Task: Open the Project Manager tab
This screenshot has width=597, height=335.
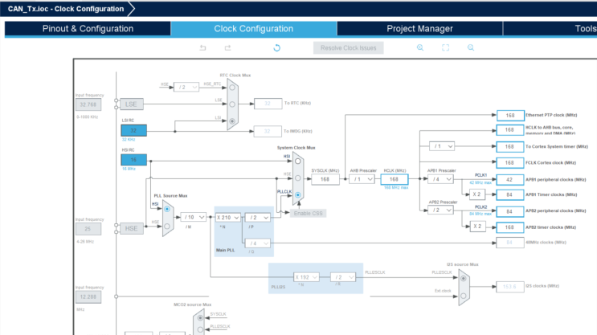Action: pyautogui.click(x=419, y=29)
